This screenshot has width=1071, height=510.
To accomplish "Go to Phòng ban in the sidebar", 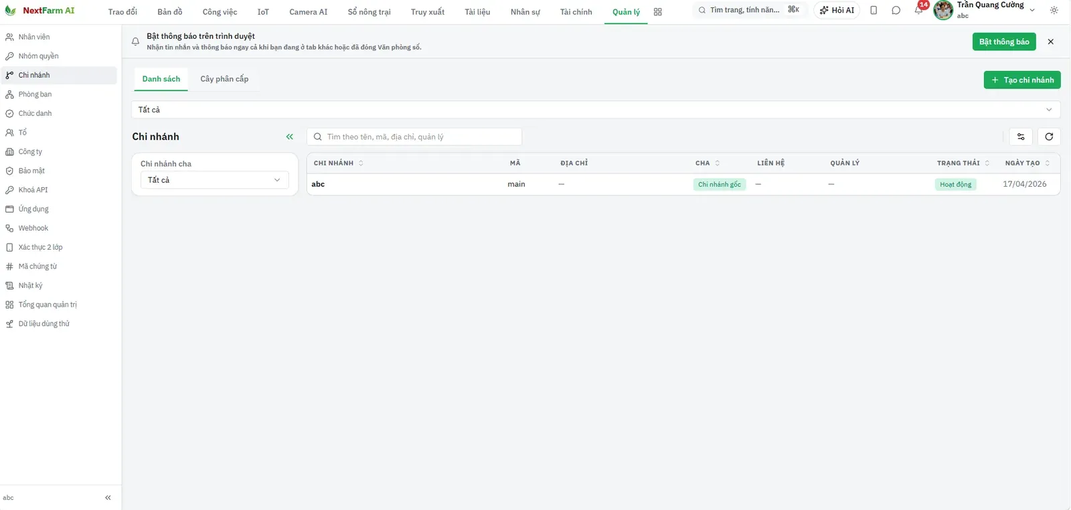I will 59,94.
